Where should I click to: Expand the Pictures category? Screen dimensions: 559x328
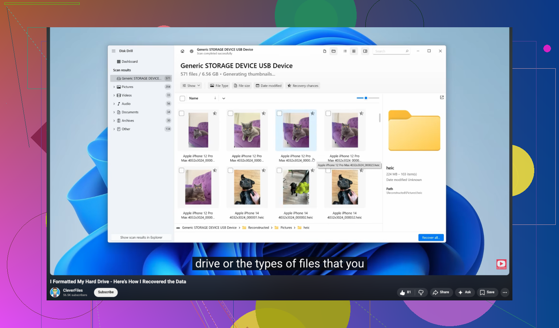point(114,87)
